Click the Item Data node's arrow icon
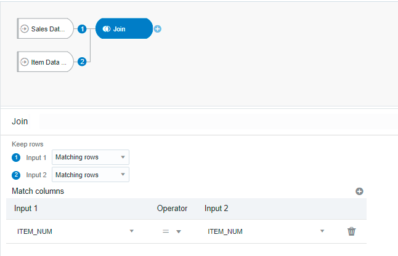This screenshot has height=256, width=398. [25, 62]
